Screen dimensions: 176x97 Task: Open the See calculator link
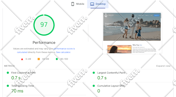63,52
